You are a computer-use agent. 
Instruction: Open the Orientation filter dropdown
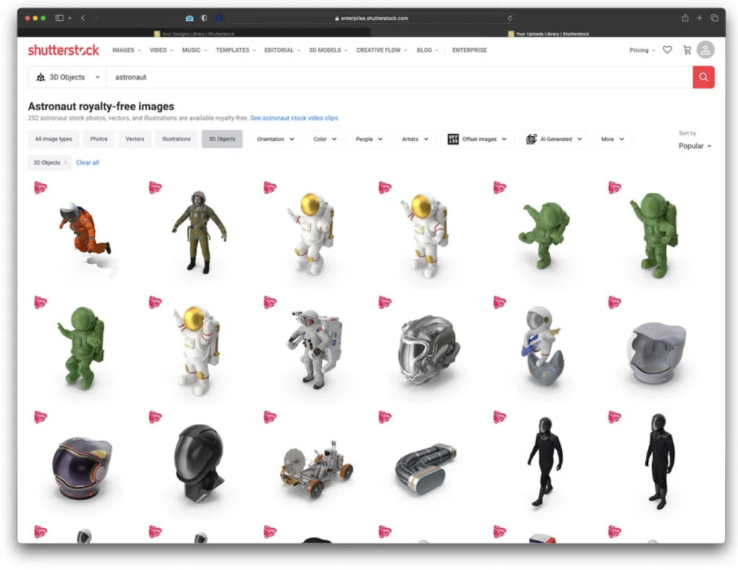coord(275,139)
